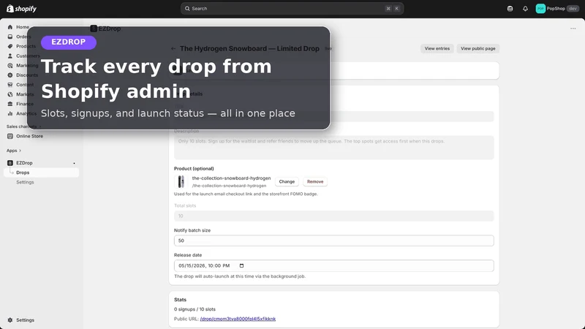Click the pin dot beside EZDrop
The height and width of the screenshot is (329, 585).
[x=75, y=163]
